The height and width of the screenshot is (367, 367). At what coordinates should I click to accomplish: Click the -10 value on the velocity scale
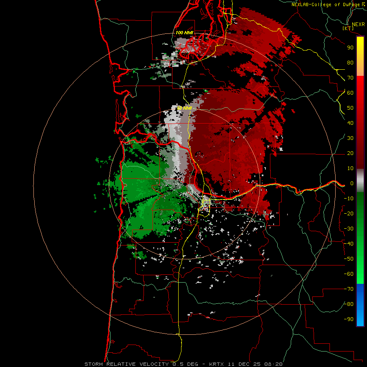349,199
